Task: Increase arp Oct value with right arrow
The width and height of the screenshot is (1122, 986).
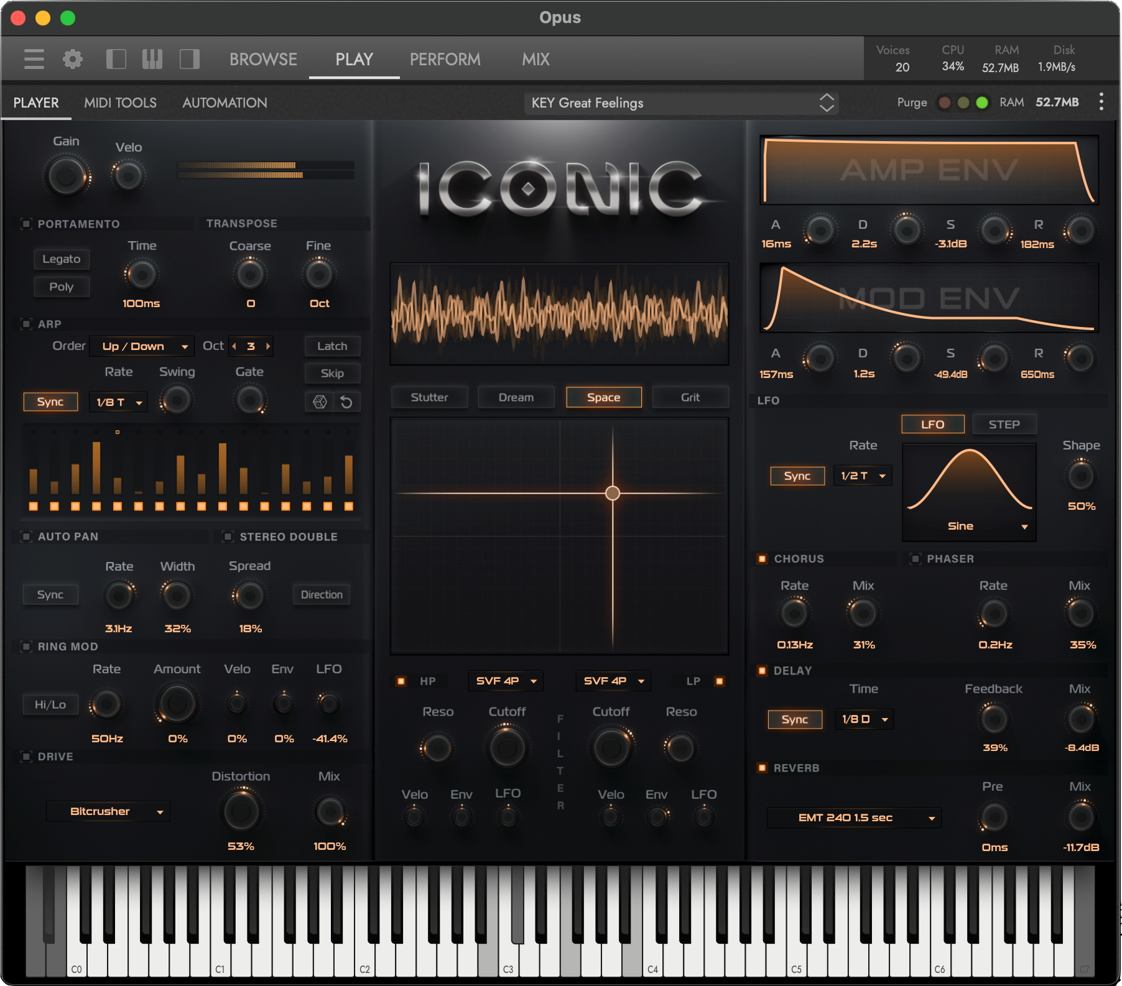Action: 268,346
